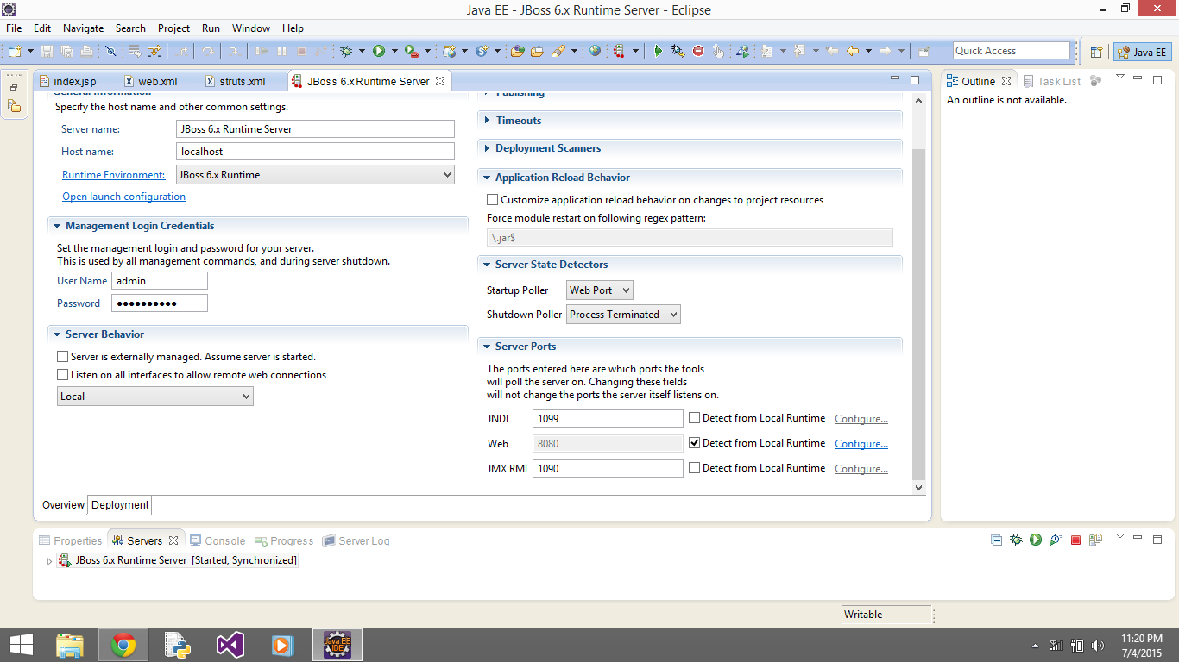Click the Open Task folder icon
1179x662 pixels.
pos(537,52)
